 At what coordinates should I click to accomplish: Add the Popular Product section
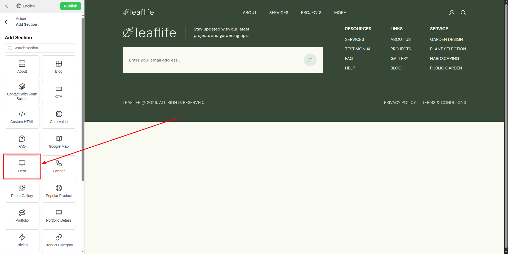pyautogui.click(x=59, y=191)
